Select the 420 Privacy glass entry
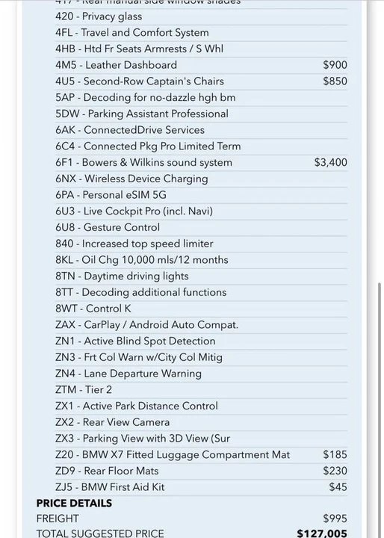 point(201,16)
